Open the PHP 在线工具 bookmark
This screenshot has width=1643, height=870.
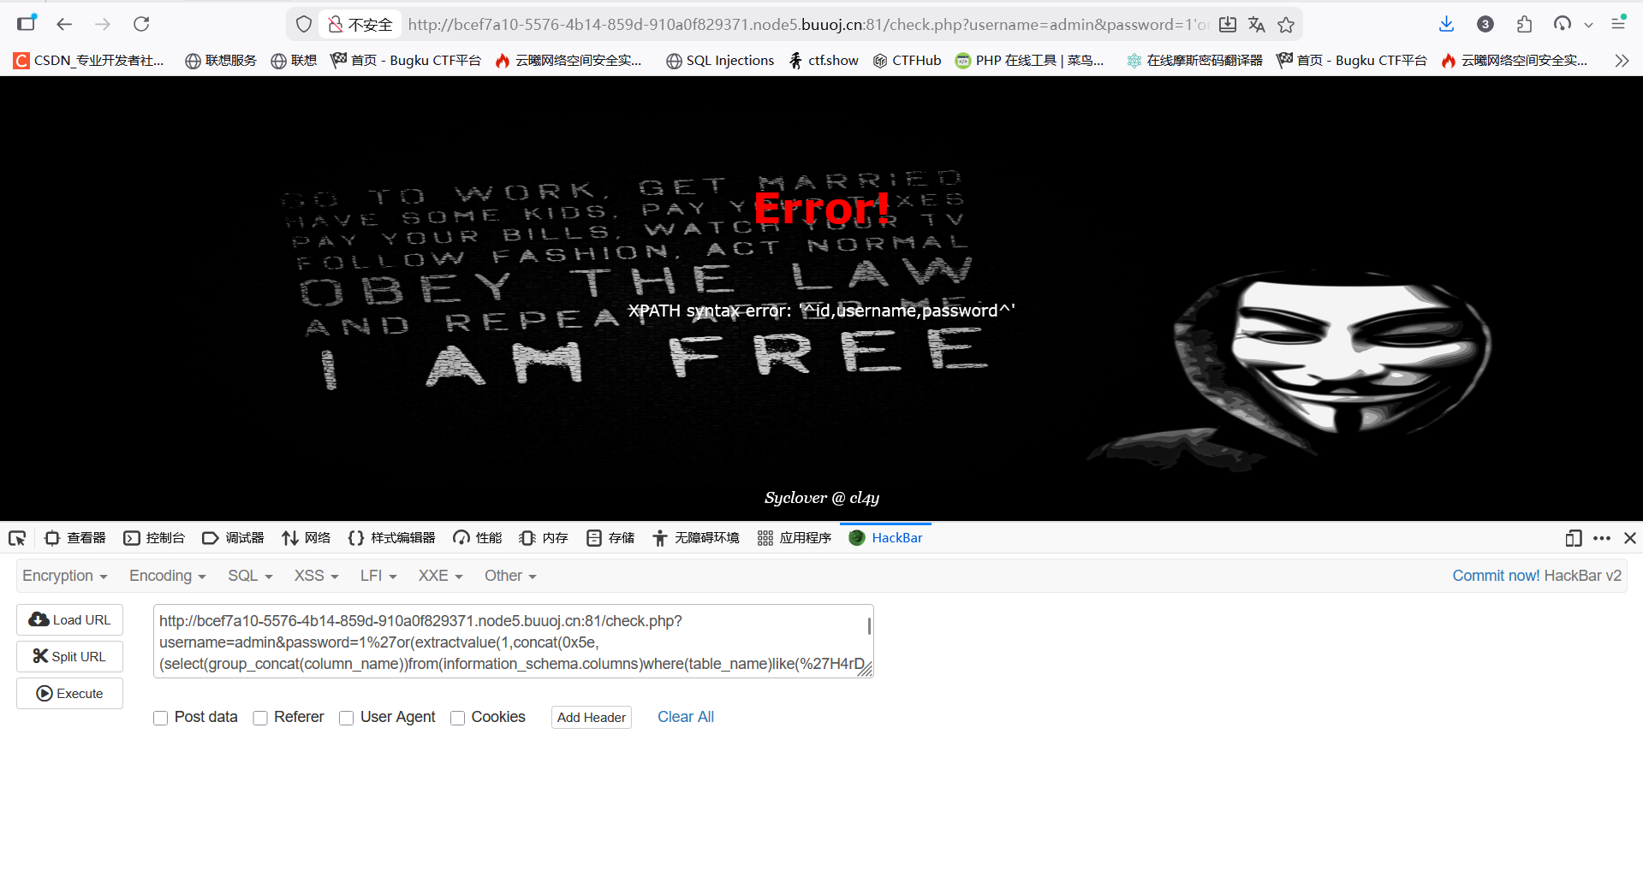coord(1030,61)
